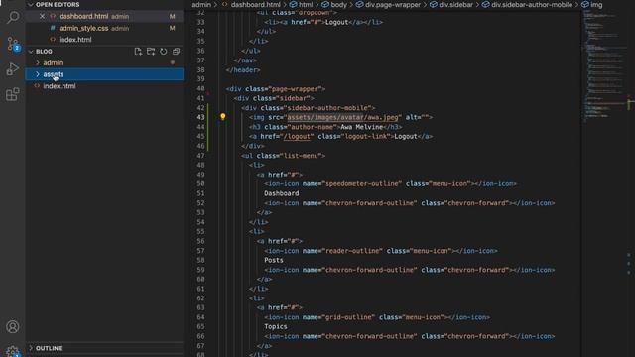The height and width of the screenshot is (357, 635).
Task: Expand the admin folder
Action: pos(38,62)
